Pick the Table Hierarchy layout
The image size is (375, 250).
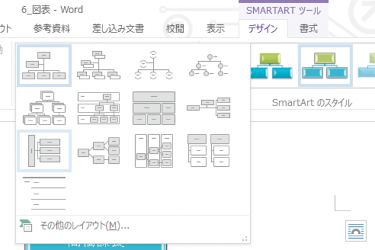coord(154,108)
